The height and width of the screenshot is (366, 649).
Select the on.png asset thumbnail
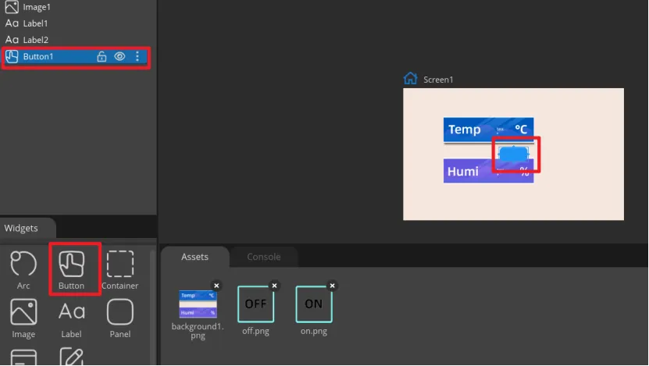(x=313, y=304)
